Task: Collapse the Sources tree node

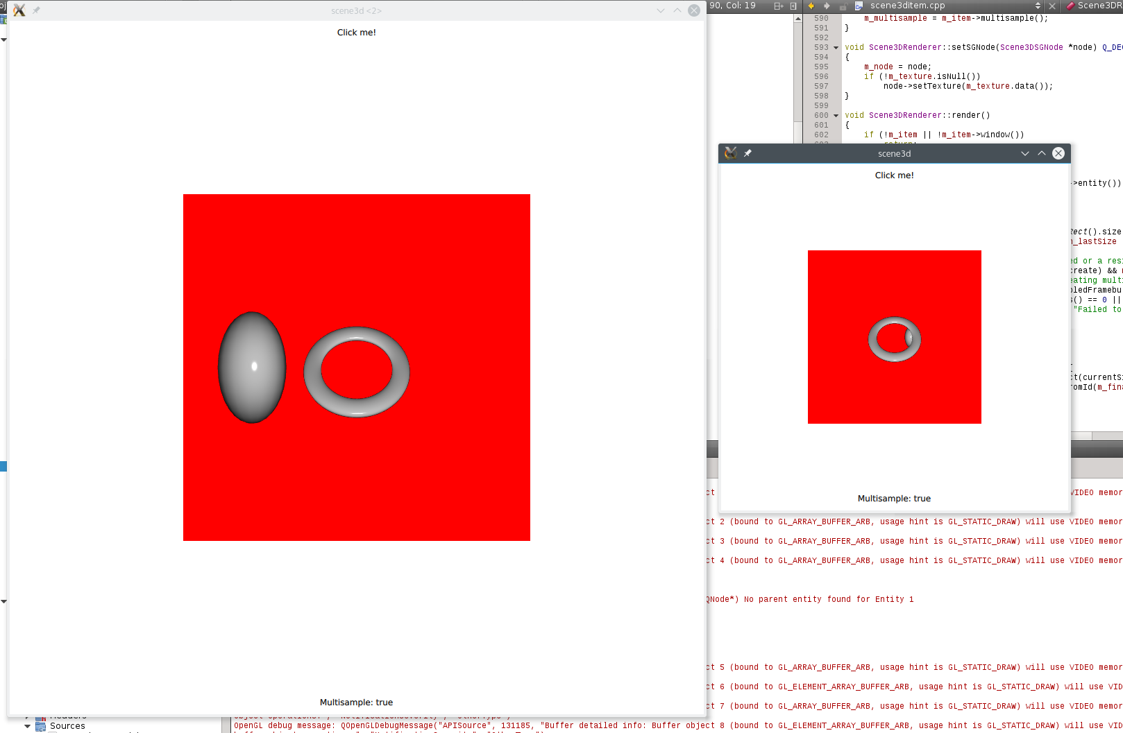Action: (28, 726)
